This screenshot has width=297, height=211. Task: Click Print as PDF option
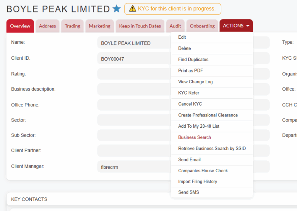click(212, 71)
